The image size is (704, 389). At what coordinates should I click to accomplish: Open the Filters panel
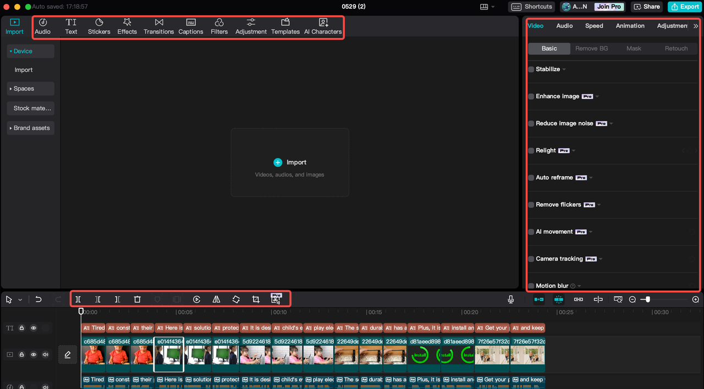point(219,26)
